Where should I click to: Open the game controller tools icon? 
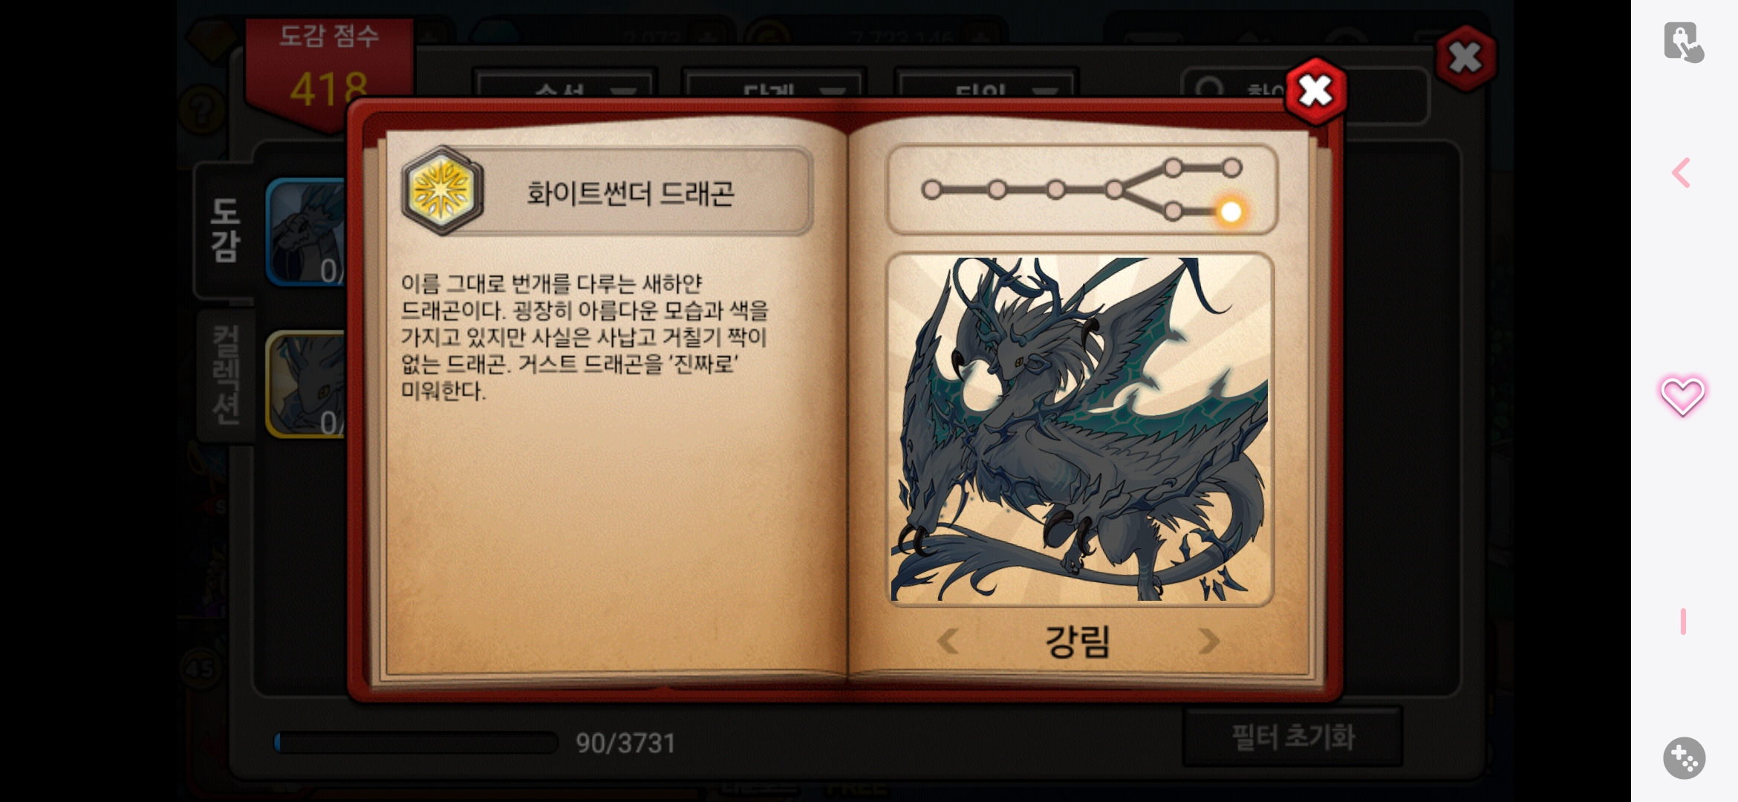click(1684, 758)
